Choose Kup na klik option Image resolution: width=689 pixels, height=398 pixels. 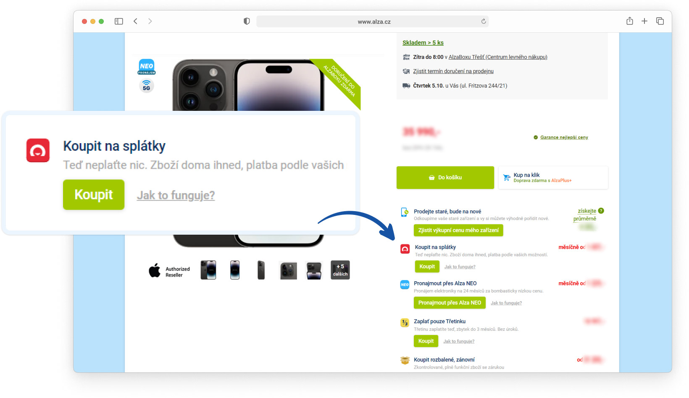[553, 178]
